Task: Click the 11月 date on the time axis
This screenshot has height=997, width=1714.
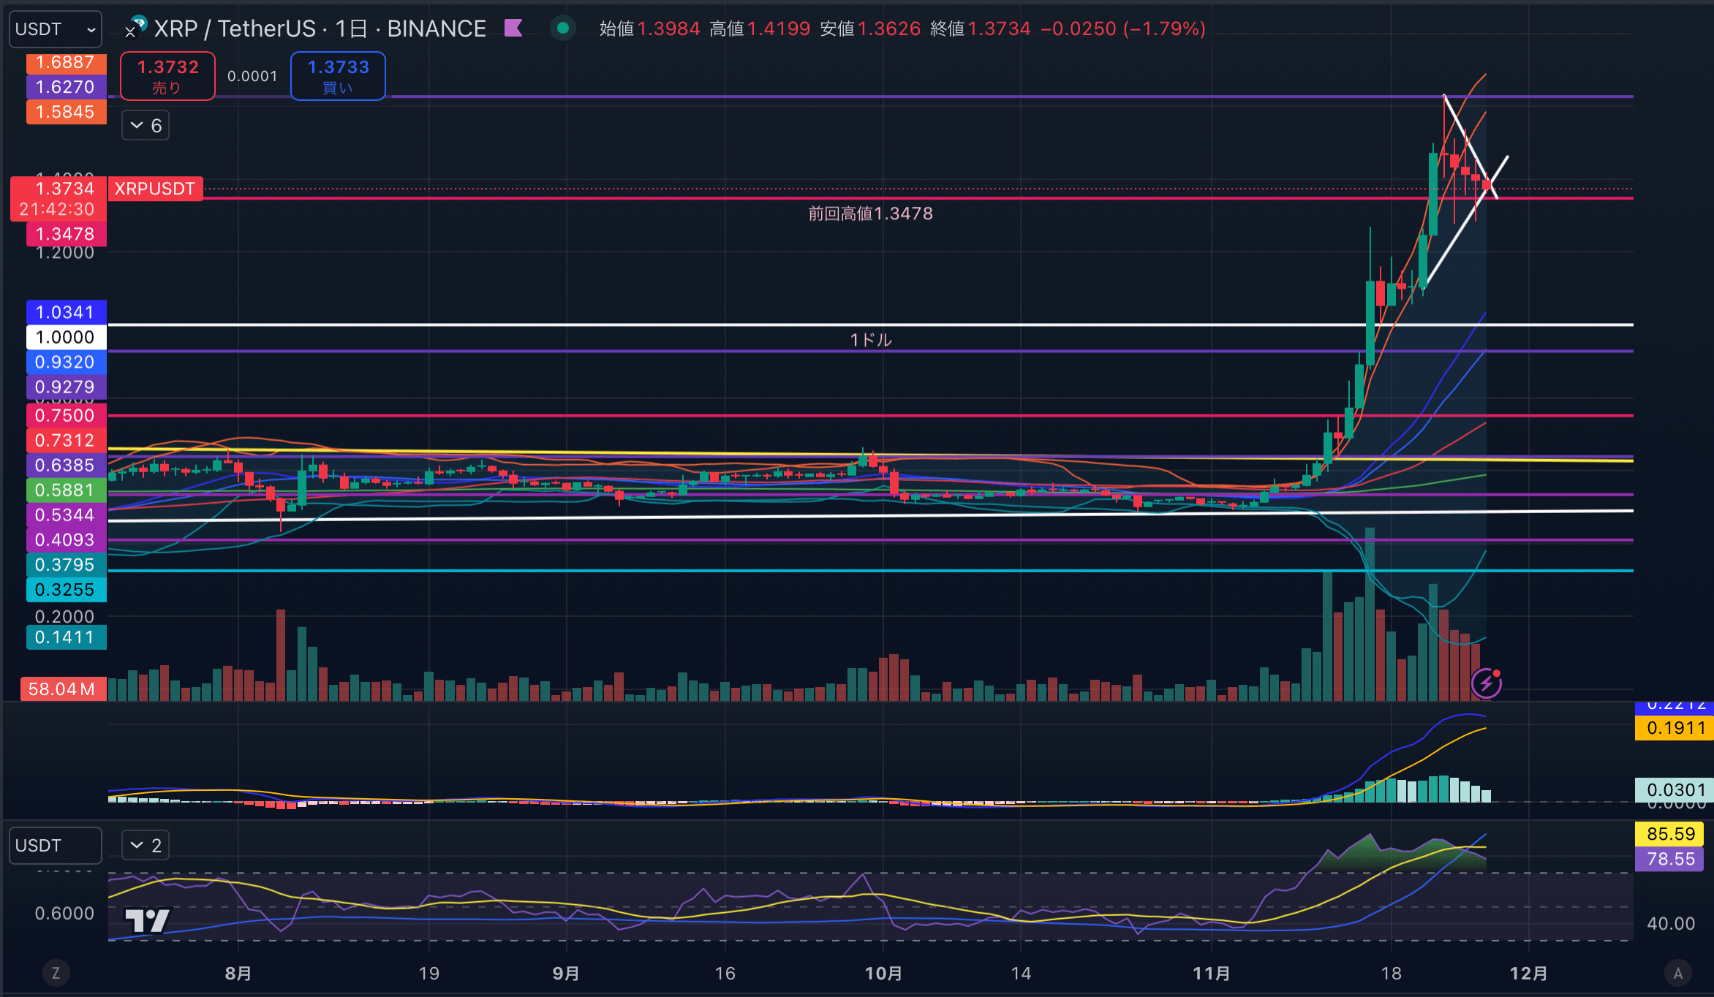Action: [x=1212, y=973]
